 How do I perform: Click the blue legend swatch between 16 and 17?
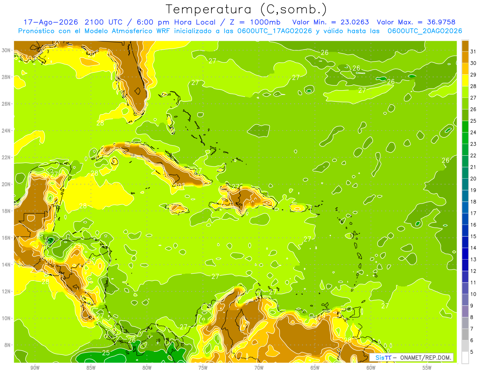[x=465, y=219]
